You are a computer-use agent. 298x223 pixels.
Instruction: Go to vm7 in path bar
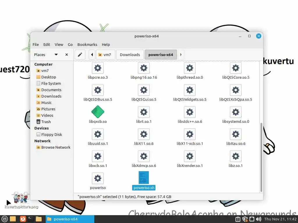pyautogui.click(x=105, y=55)
